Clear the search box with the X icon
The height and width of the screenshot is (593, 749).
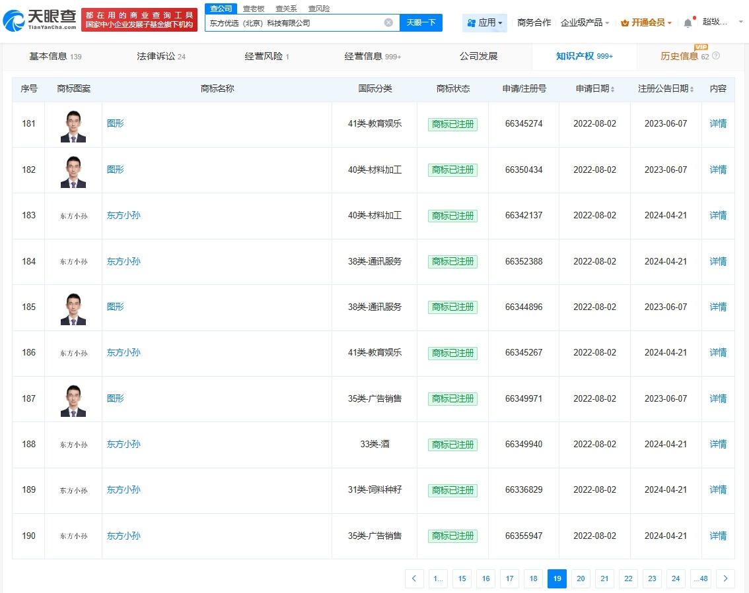tap(388, 22)
